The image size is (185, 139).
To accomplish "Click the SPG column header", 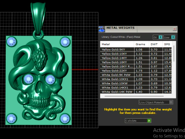I will (167, 44).
